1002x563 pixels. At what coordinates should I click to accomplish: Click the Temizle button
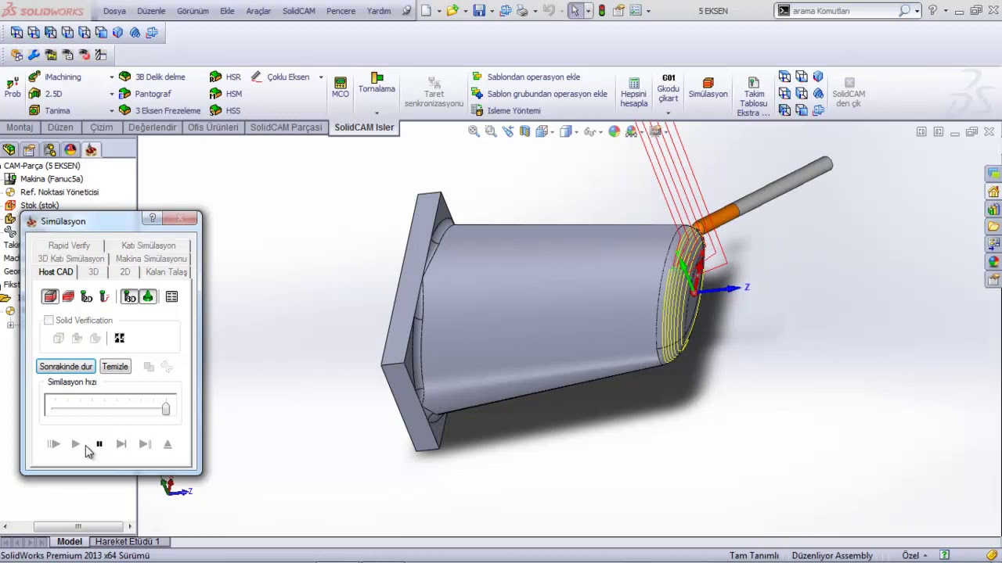(x=115, y=366)
